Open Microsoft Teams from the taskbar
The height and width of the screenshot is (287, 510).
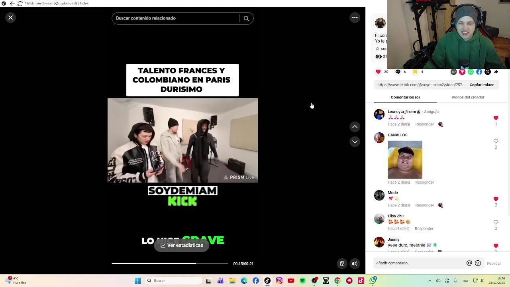tap(220, 281)
